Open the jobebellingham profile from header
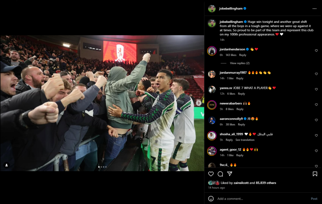 click(230, 8)
